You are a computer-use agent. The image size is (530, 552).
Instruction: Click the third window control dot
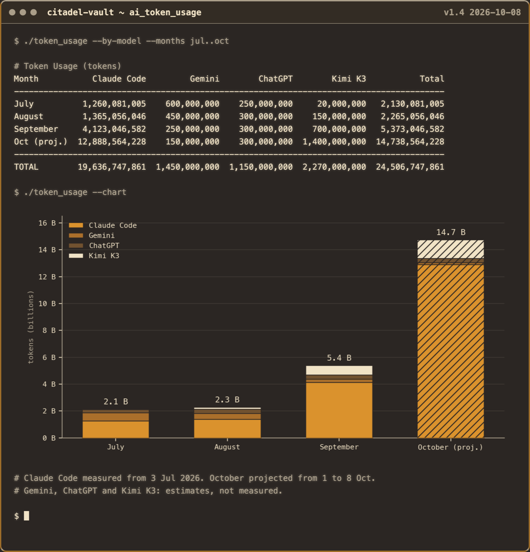(33, 12)
